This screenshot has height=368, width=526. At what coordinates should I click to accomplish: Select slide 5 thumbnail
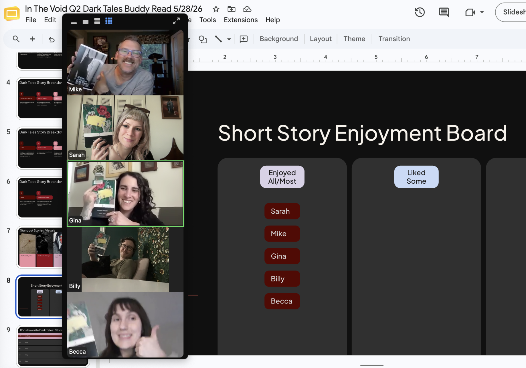pos(40,148)
